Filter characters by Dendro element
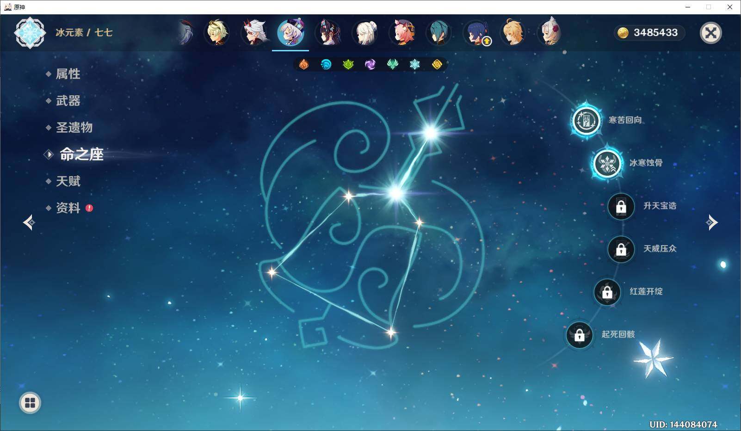This screenshot has height=431, width=741. (x=348, y=64)
